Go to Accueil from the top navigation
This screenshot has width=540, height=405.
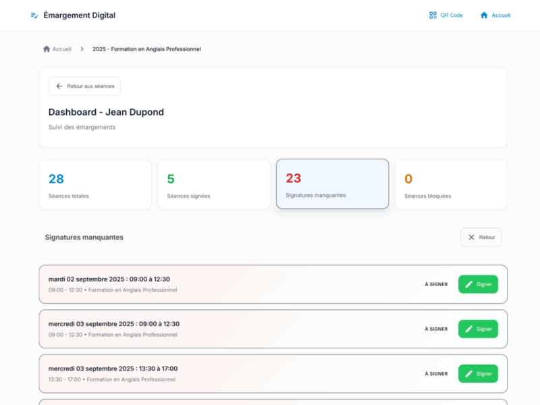click(501, 15)
